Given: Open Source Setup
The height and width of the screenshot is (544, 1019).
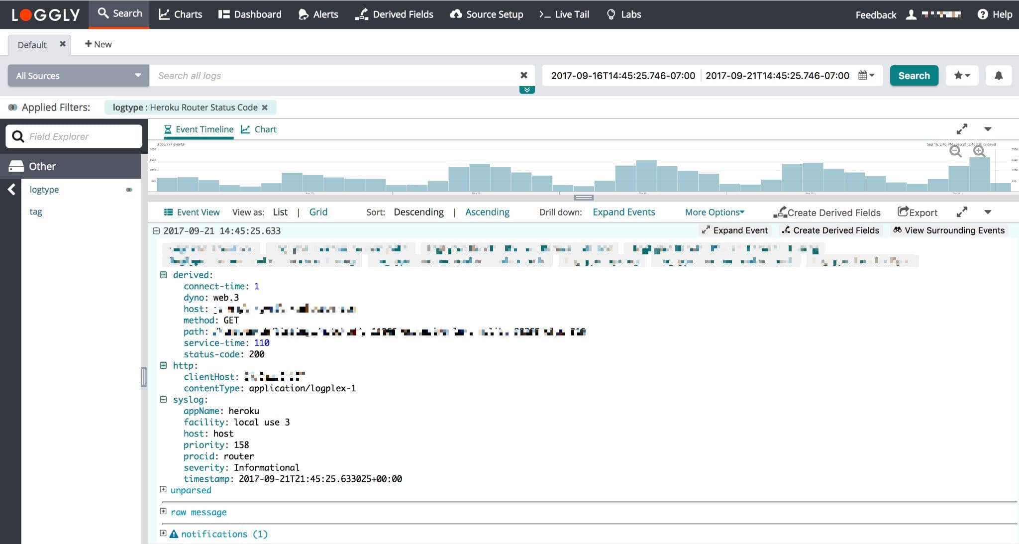Looking at the screenshot, I should click(x=486, y=14).
